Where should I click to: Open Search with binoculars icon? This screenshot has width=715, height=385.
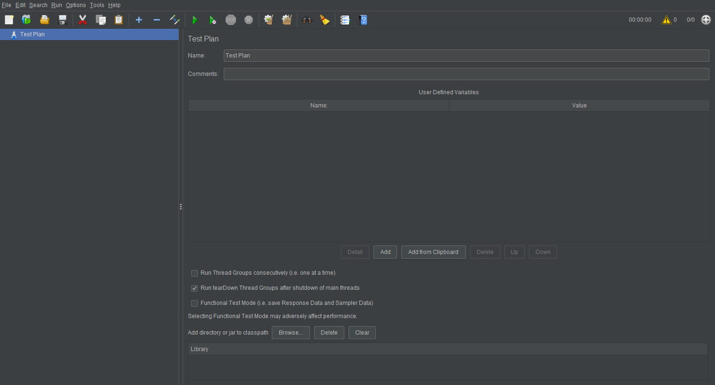[307, 20]
